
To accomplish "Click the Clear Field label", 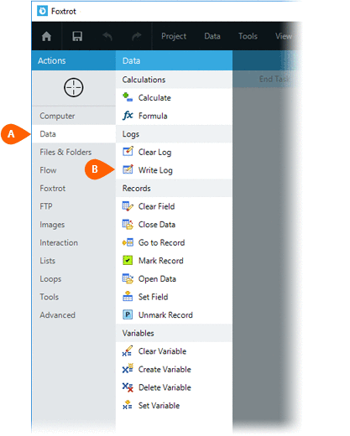I will pyautogui.click(x=156, y=206).
